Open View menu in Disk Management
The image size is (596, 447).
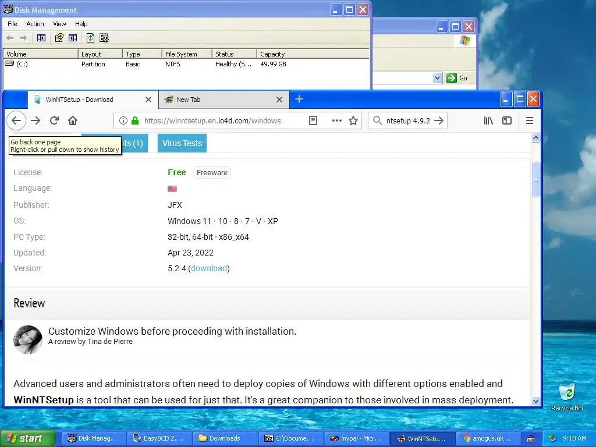pos(59,24)
